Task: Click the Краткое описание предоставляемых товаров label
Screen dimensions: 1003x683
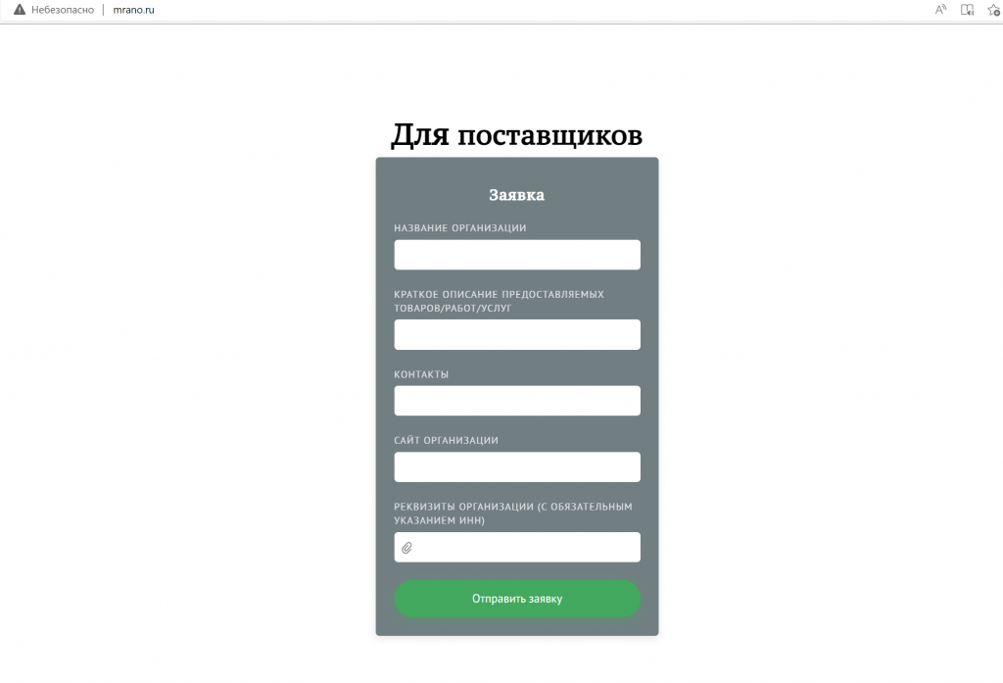Action: (499, 301)
